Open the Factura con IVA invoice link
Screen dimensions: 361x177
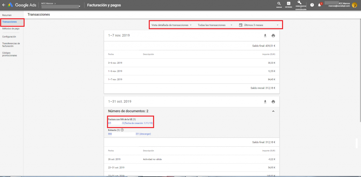tap(130, 123)
